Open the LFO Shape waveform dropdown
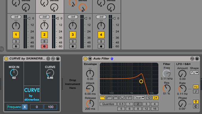This screenshot has height=114, width=202. [x=194, y=73]
